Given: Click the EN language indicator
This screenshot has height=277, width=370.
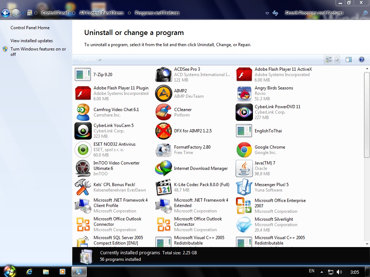Looking at the screenshot, I should [311, 271].
